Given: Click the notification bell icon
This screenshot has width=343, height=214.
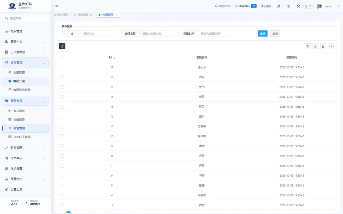Looking at the screenshot, I should (x=217, y=6).
